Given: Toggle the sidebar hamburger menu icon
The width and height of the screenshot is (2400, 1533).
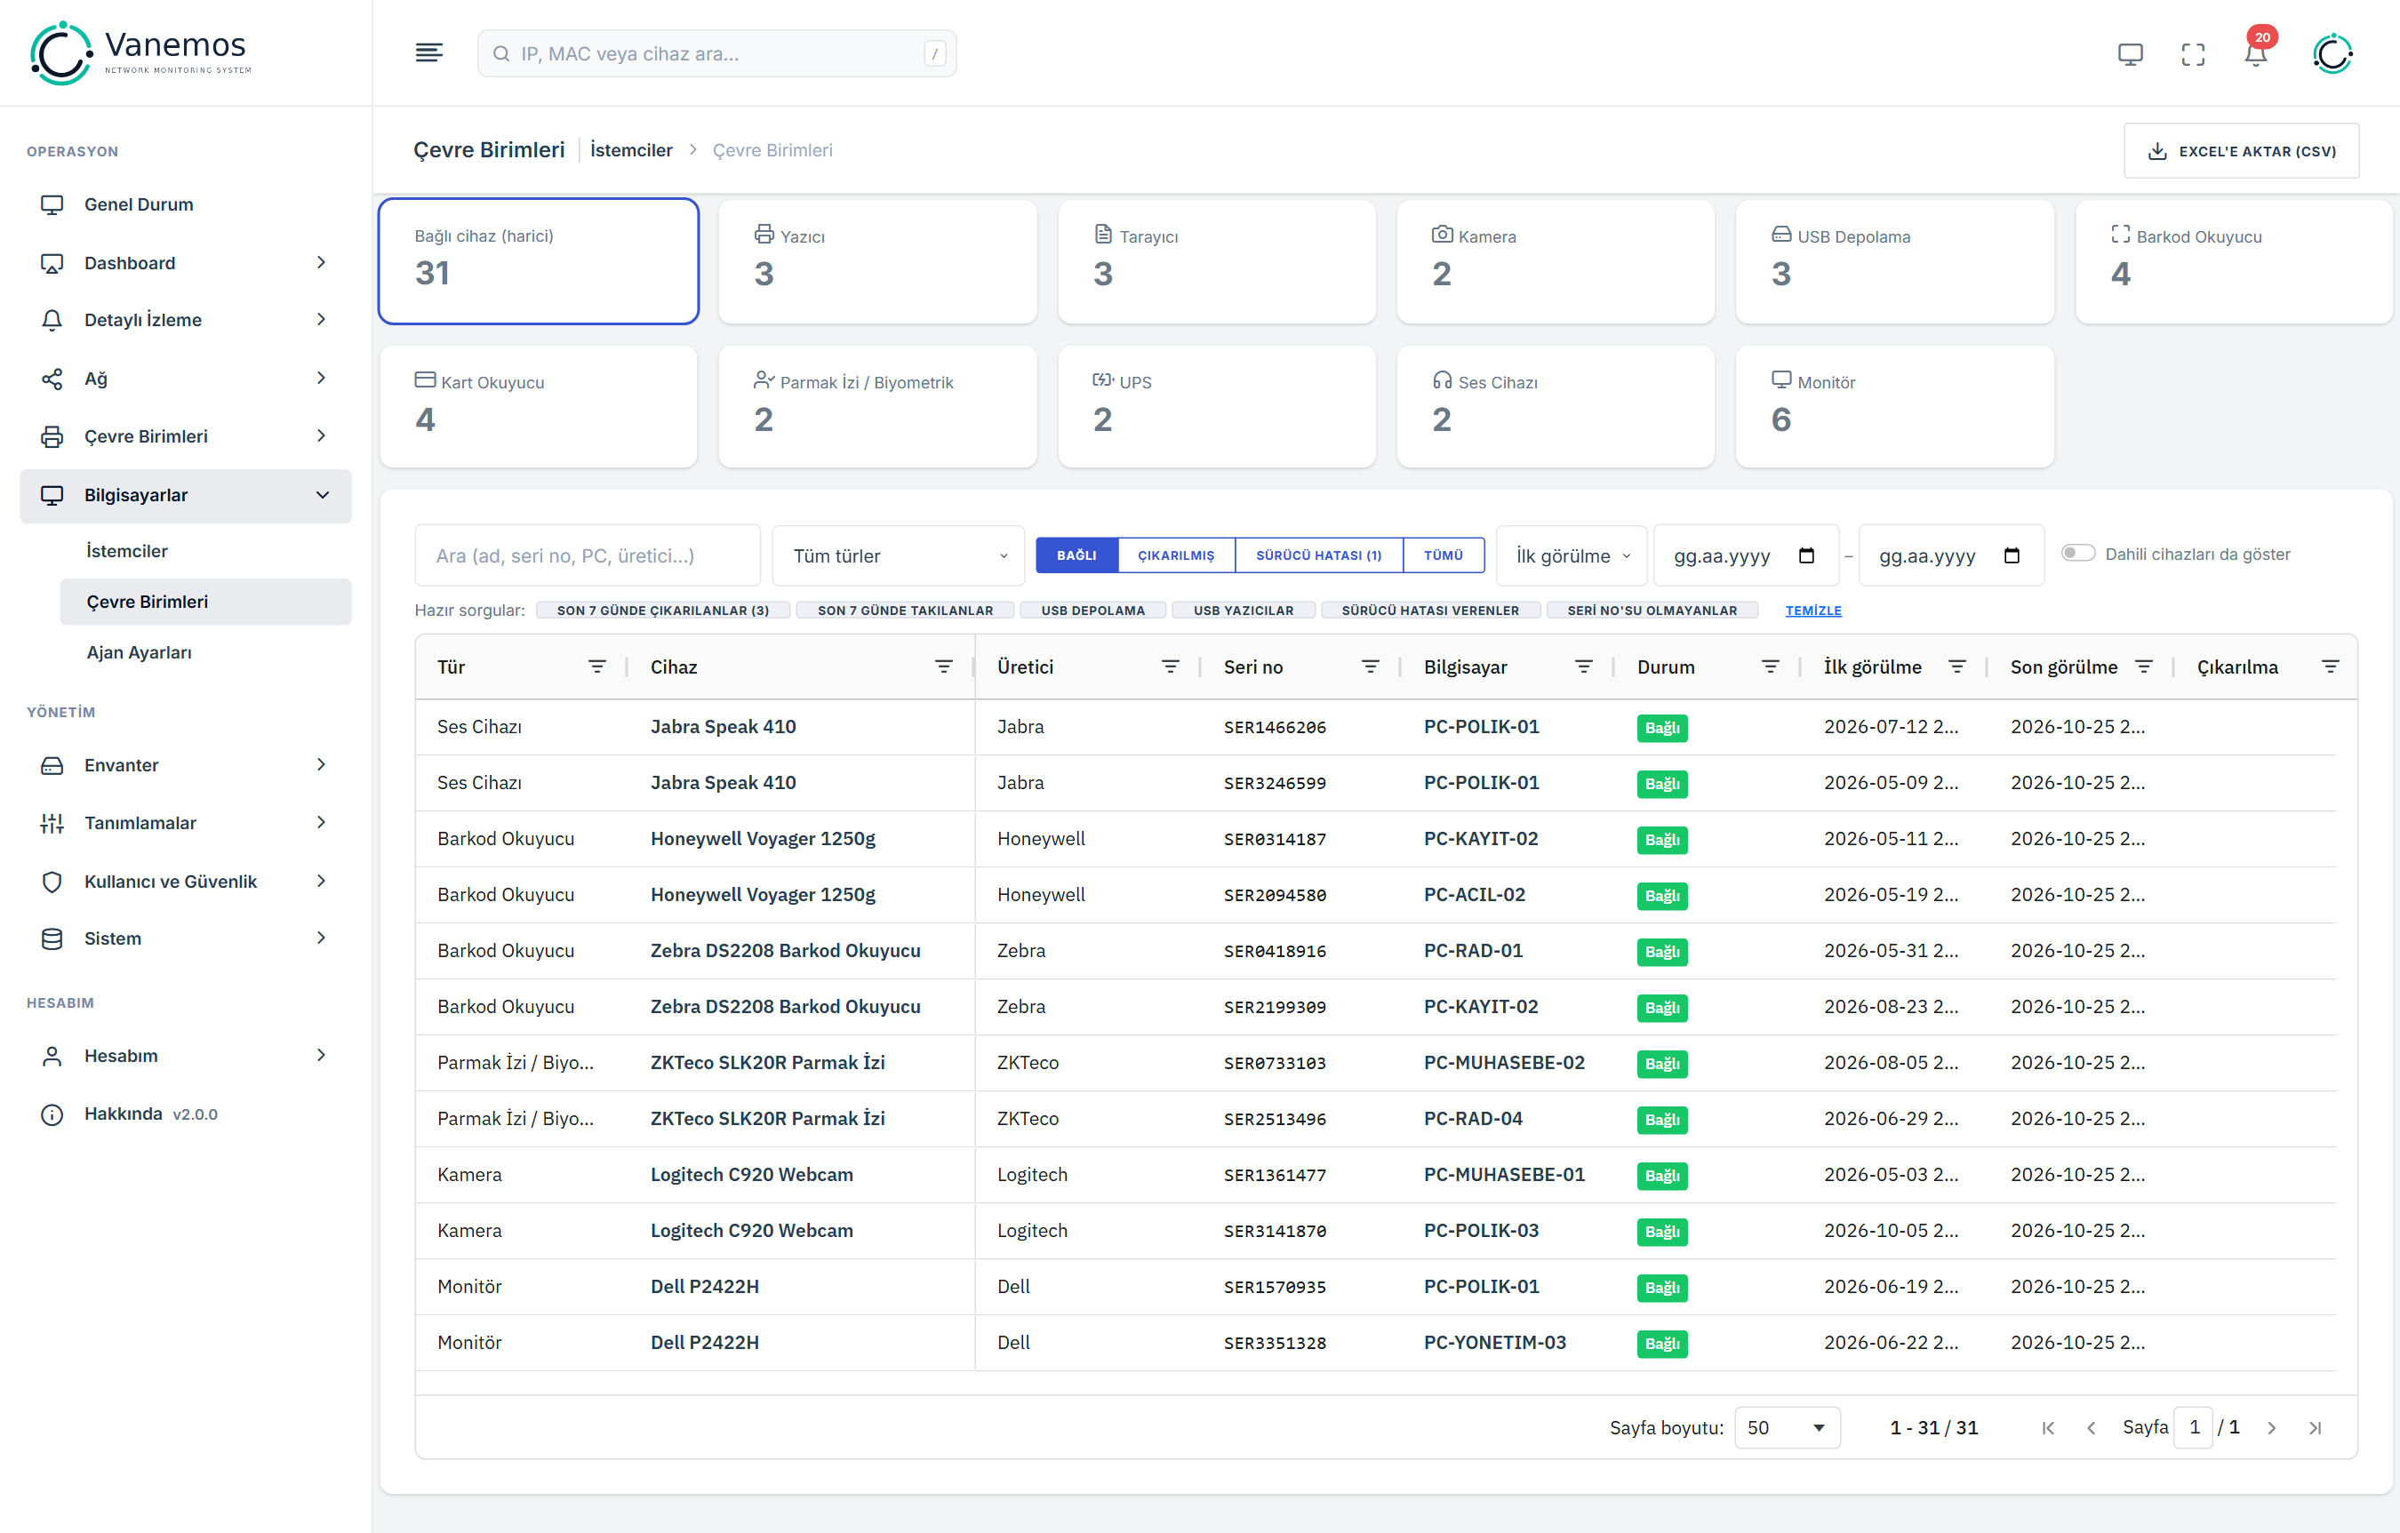Looking at the screenshot, I should click(x=428, y=52).
